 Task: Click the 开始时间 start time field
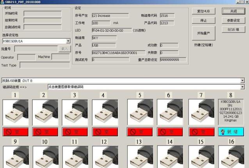43,14
